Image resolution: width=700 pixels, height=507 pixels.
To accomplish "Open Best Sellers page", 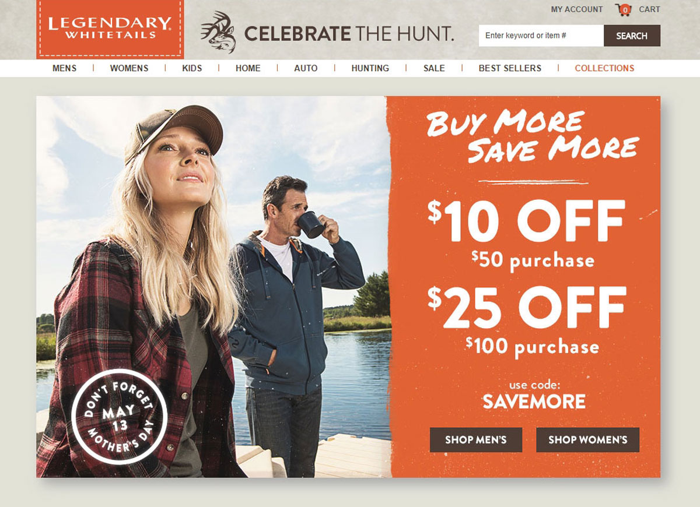I will 510,68.
